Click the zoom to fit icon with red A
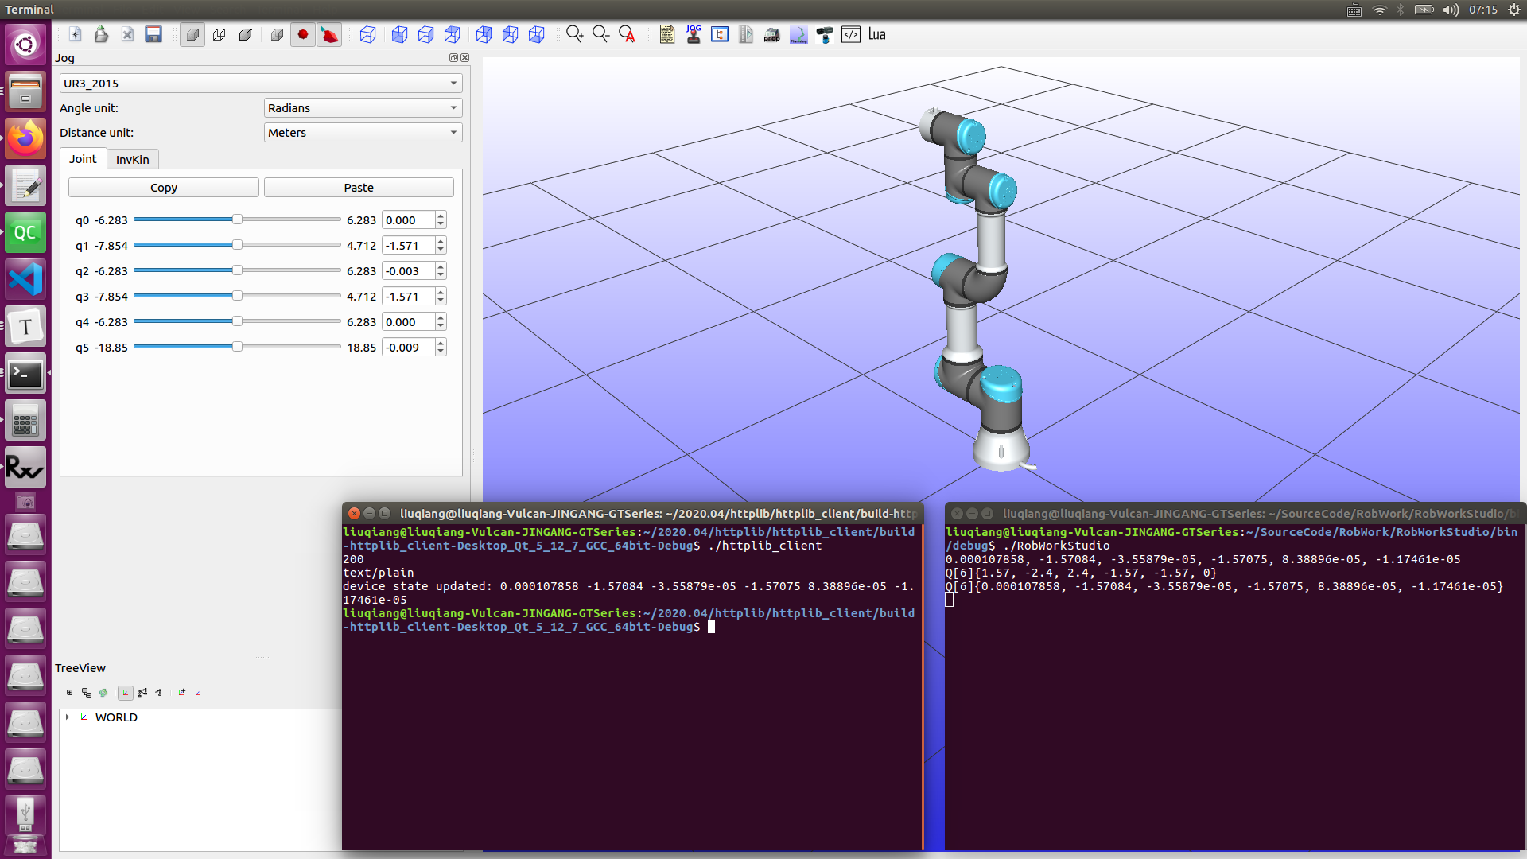The image size is (1527, 859). 628,34
